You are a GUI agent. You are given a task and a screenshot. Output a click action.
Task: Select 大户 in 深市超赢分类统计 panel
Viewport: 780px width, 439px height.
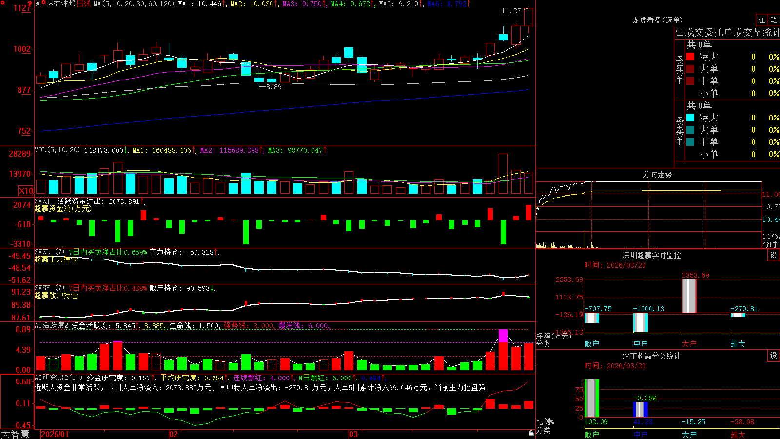pos(689,435)
